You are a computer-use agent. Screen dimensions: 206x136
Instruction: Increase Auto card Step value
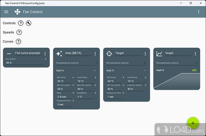[x=73, y=93]
